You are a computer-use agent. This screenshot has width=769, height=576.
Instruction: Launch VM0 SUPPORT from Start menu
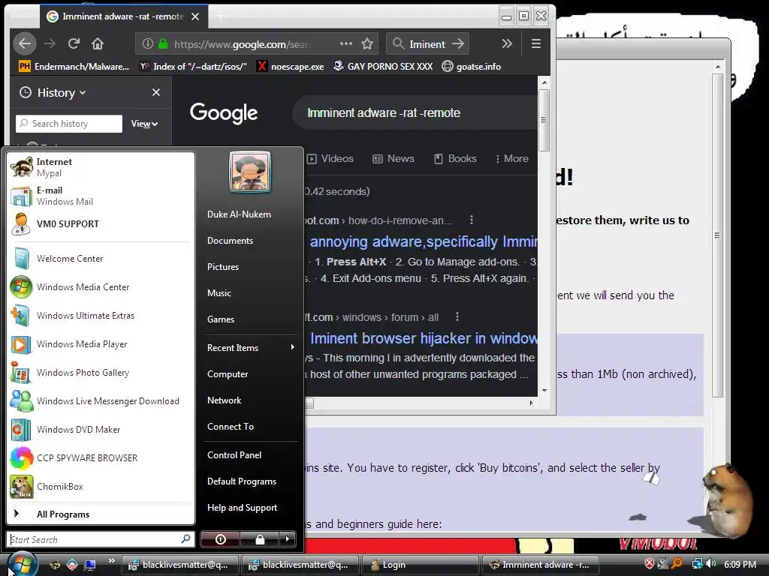[101, 224]
